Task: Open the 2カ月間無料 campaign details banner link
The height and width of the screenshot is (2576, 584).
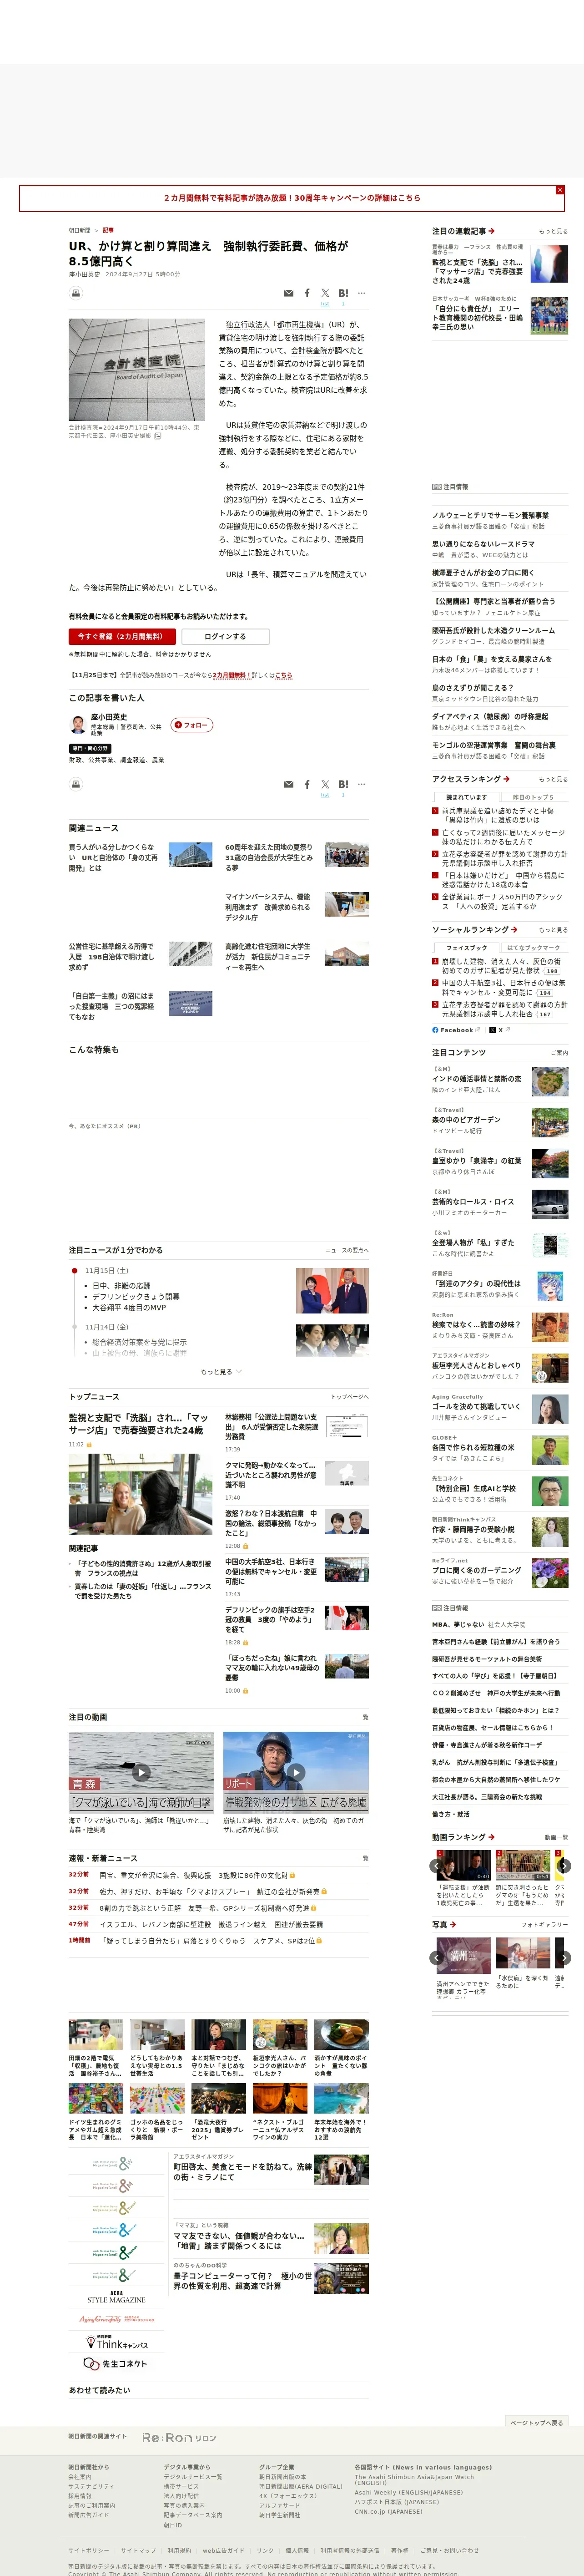Action: point(292,198)
